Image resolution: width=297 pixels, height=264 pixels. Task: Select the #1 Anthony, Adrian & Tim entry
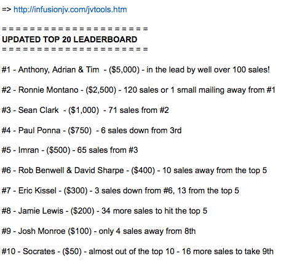click(135, 70)
